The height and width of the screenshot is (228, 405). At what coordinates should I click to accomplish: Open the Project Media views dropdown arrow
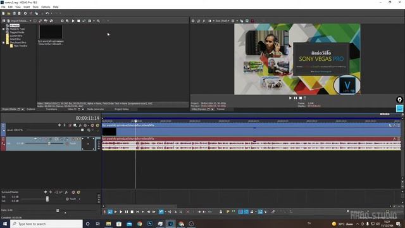pyautogui.click(x=94, y=21)
